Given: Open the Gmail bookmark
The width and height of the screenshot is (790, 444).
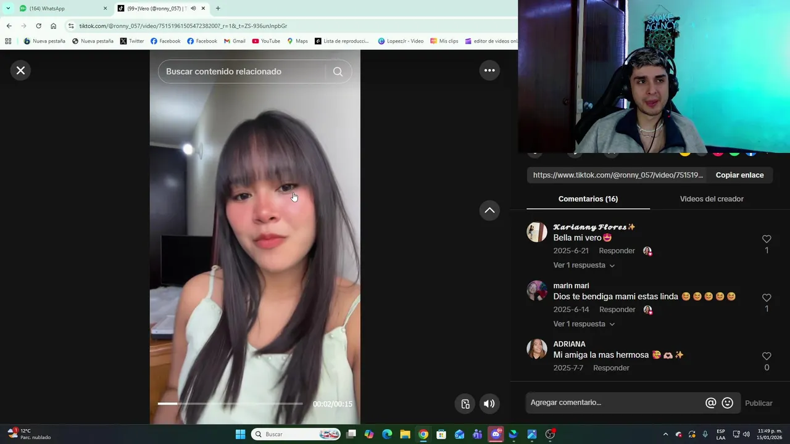Looking at the screenshot, I should [x=235, y=41].
